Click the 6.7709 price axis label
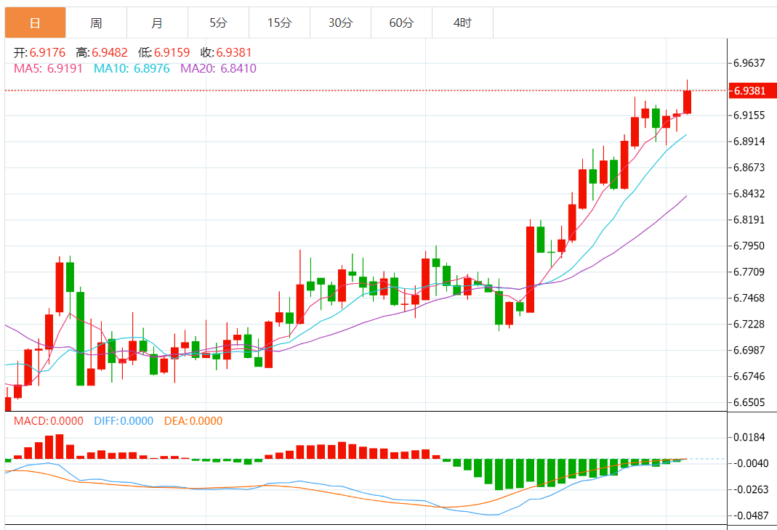Image resolution: width=777 pixels, height=530 pixels. [749, 272]
